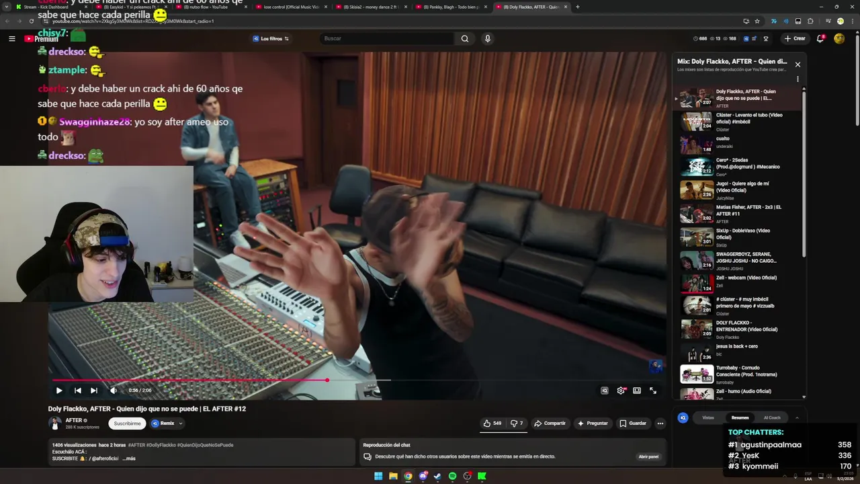
Task: Open the AI Coach tab
Action: (772, 417)
